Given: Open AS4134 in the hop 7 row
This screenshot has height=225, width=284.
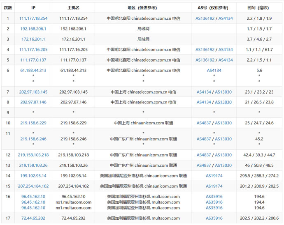Looking at the screenshot, I should 204,92.
